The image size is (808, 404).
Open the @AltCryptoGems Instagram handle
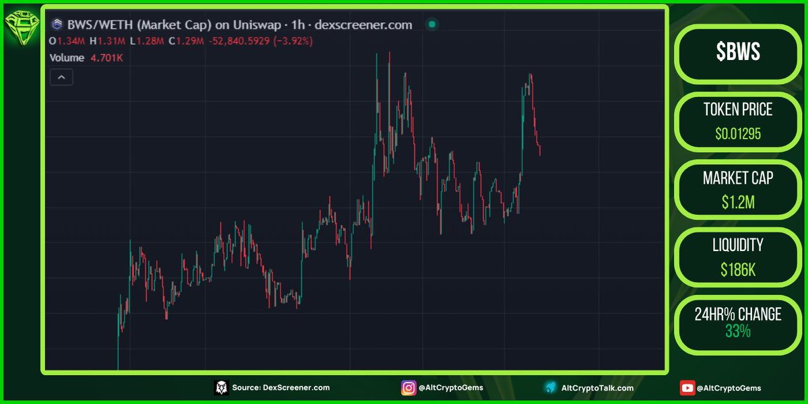pyautogui.click(x=451, y=388)
